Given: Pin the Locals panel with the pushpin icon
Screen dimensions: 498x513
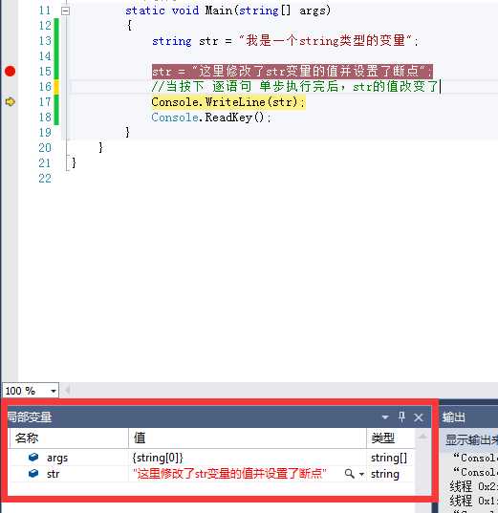Looking at the screenshot, I should click(x=401, y=417).
